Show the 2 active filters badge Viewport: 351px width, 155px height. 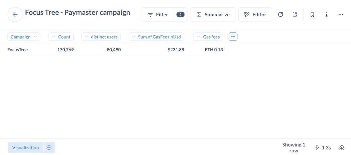click(180, 15)
